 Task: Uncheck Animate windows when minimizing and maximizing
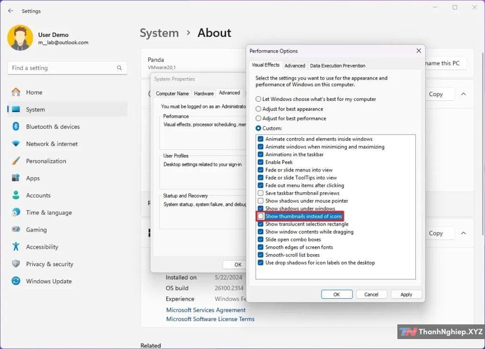point(260,147)
